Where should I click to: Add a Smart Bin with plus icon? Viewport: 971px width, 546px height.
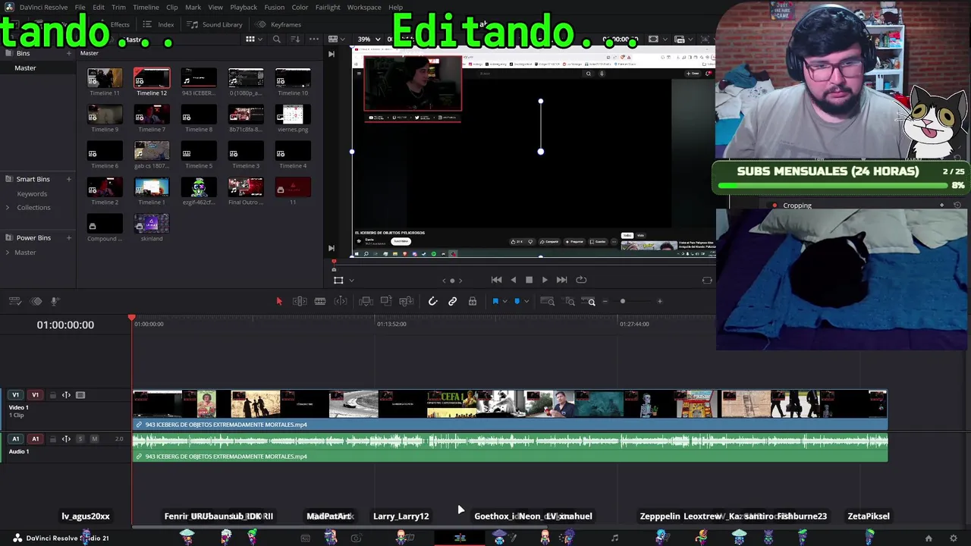point(68,179)
